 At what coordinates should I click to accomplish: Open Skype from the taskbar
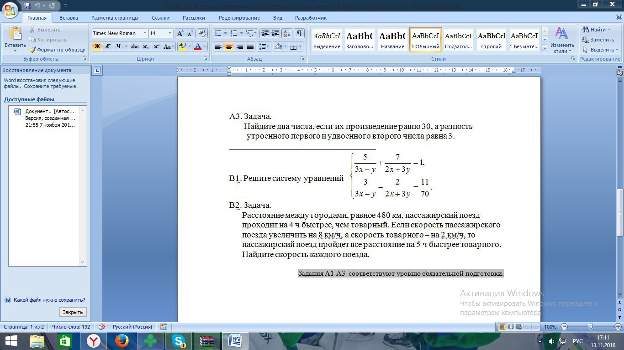click(x=178, y=340)
